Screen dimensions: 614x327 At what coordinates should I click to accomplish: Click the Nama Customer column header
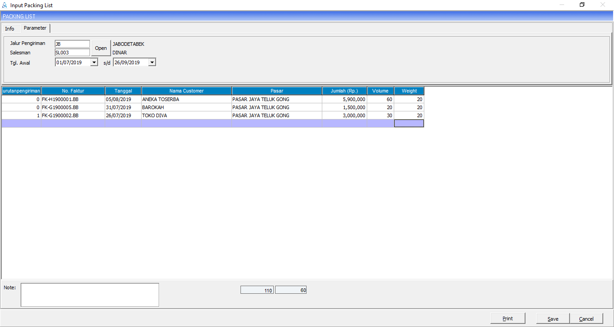click(x=187, y=91)
